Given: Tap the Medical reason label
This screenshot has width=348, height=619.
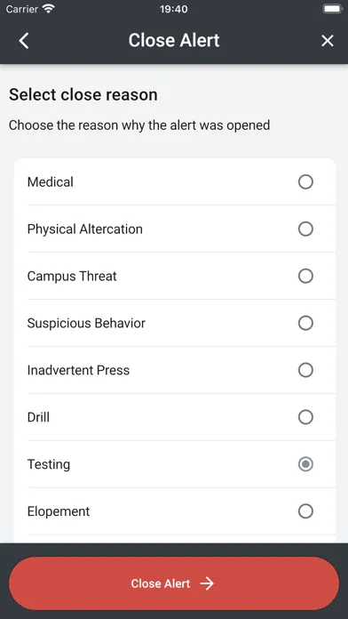Looking at the screenshot, I should click(x=50, y=182).
